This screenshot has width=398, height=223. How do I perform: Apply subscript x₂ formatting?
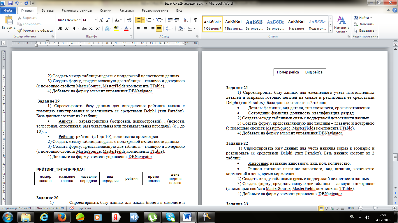point(91,28)
